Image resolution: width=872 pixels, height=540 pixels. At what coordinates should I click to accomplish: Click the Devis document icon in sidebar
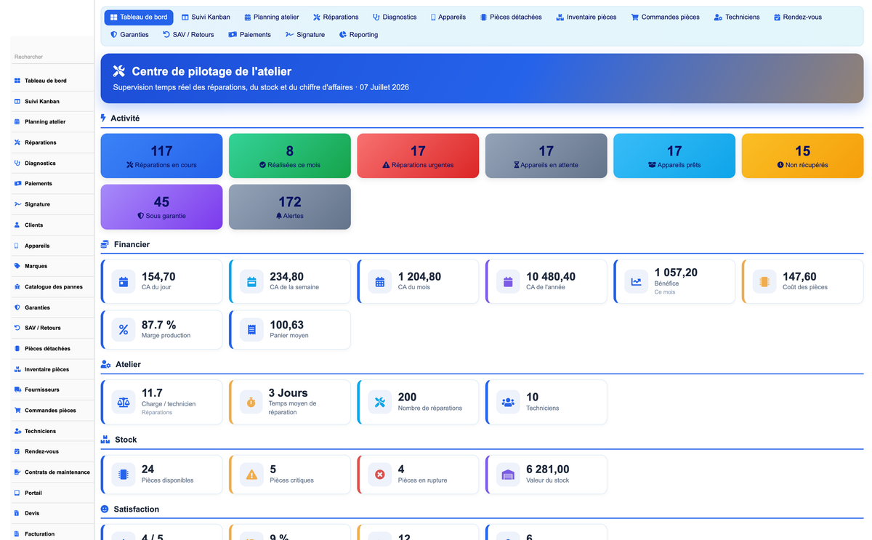pos(17,513)
